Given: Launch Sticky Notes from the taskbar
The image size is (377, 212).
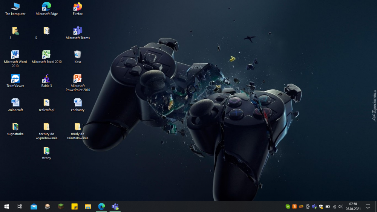Looking at the screenshot, I should [x=75, y=206].
